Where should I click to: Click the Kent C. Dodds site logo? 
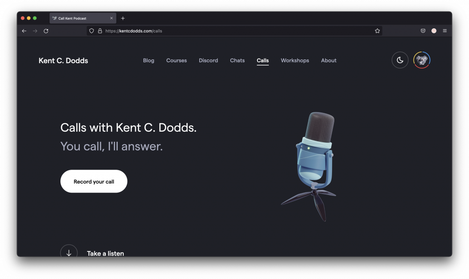tap(63, 60)
